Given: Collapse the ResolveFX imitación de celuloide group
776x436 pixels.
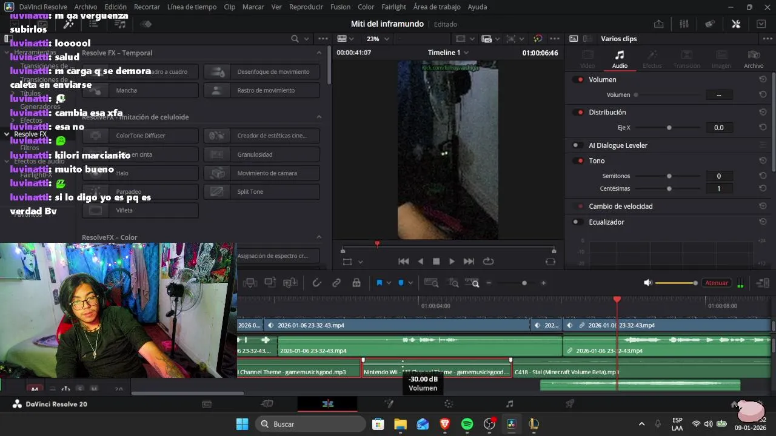Looking at the screenshot, I should pyautogui.click(x=319, y=117).
